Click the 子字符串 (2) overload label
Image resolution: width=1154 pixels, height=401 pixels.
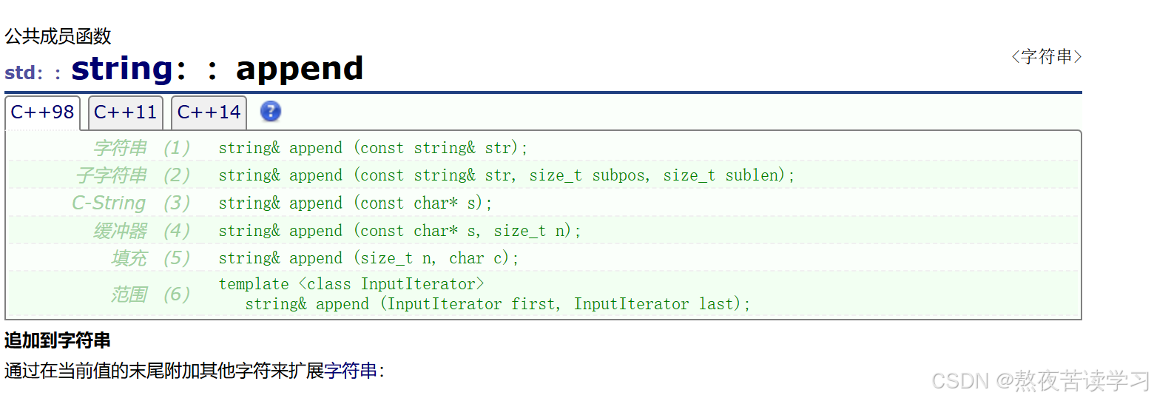pos(132,175)
